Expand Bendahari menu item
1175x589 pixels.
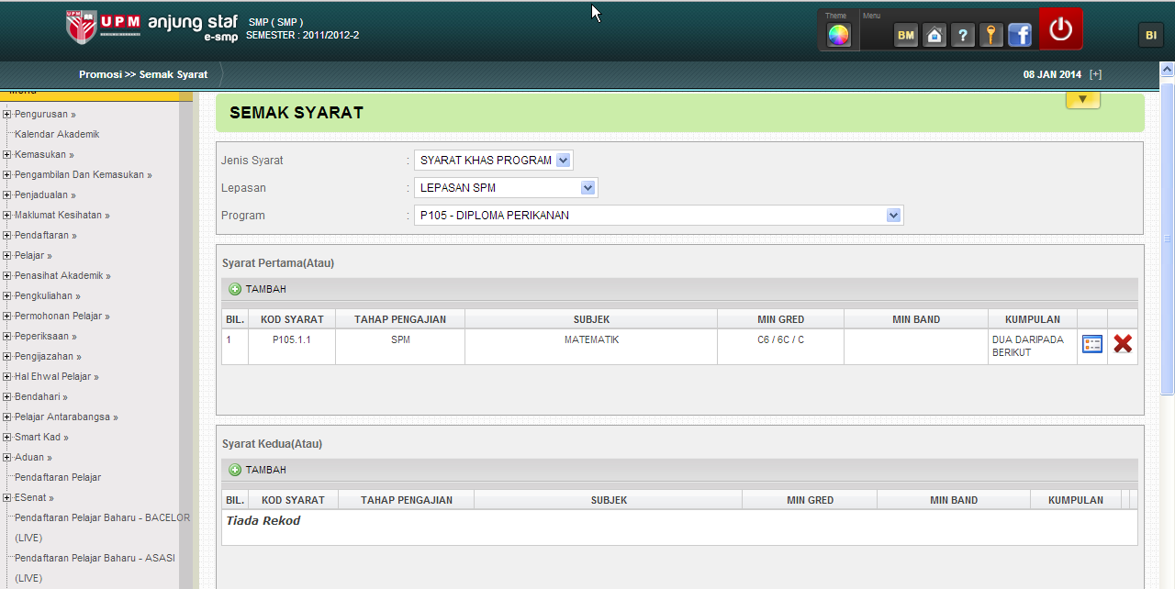click(x=41, y=397)
